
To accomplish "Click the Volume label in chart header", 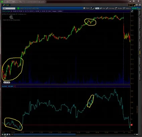I will pos(54,11).
